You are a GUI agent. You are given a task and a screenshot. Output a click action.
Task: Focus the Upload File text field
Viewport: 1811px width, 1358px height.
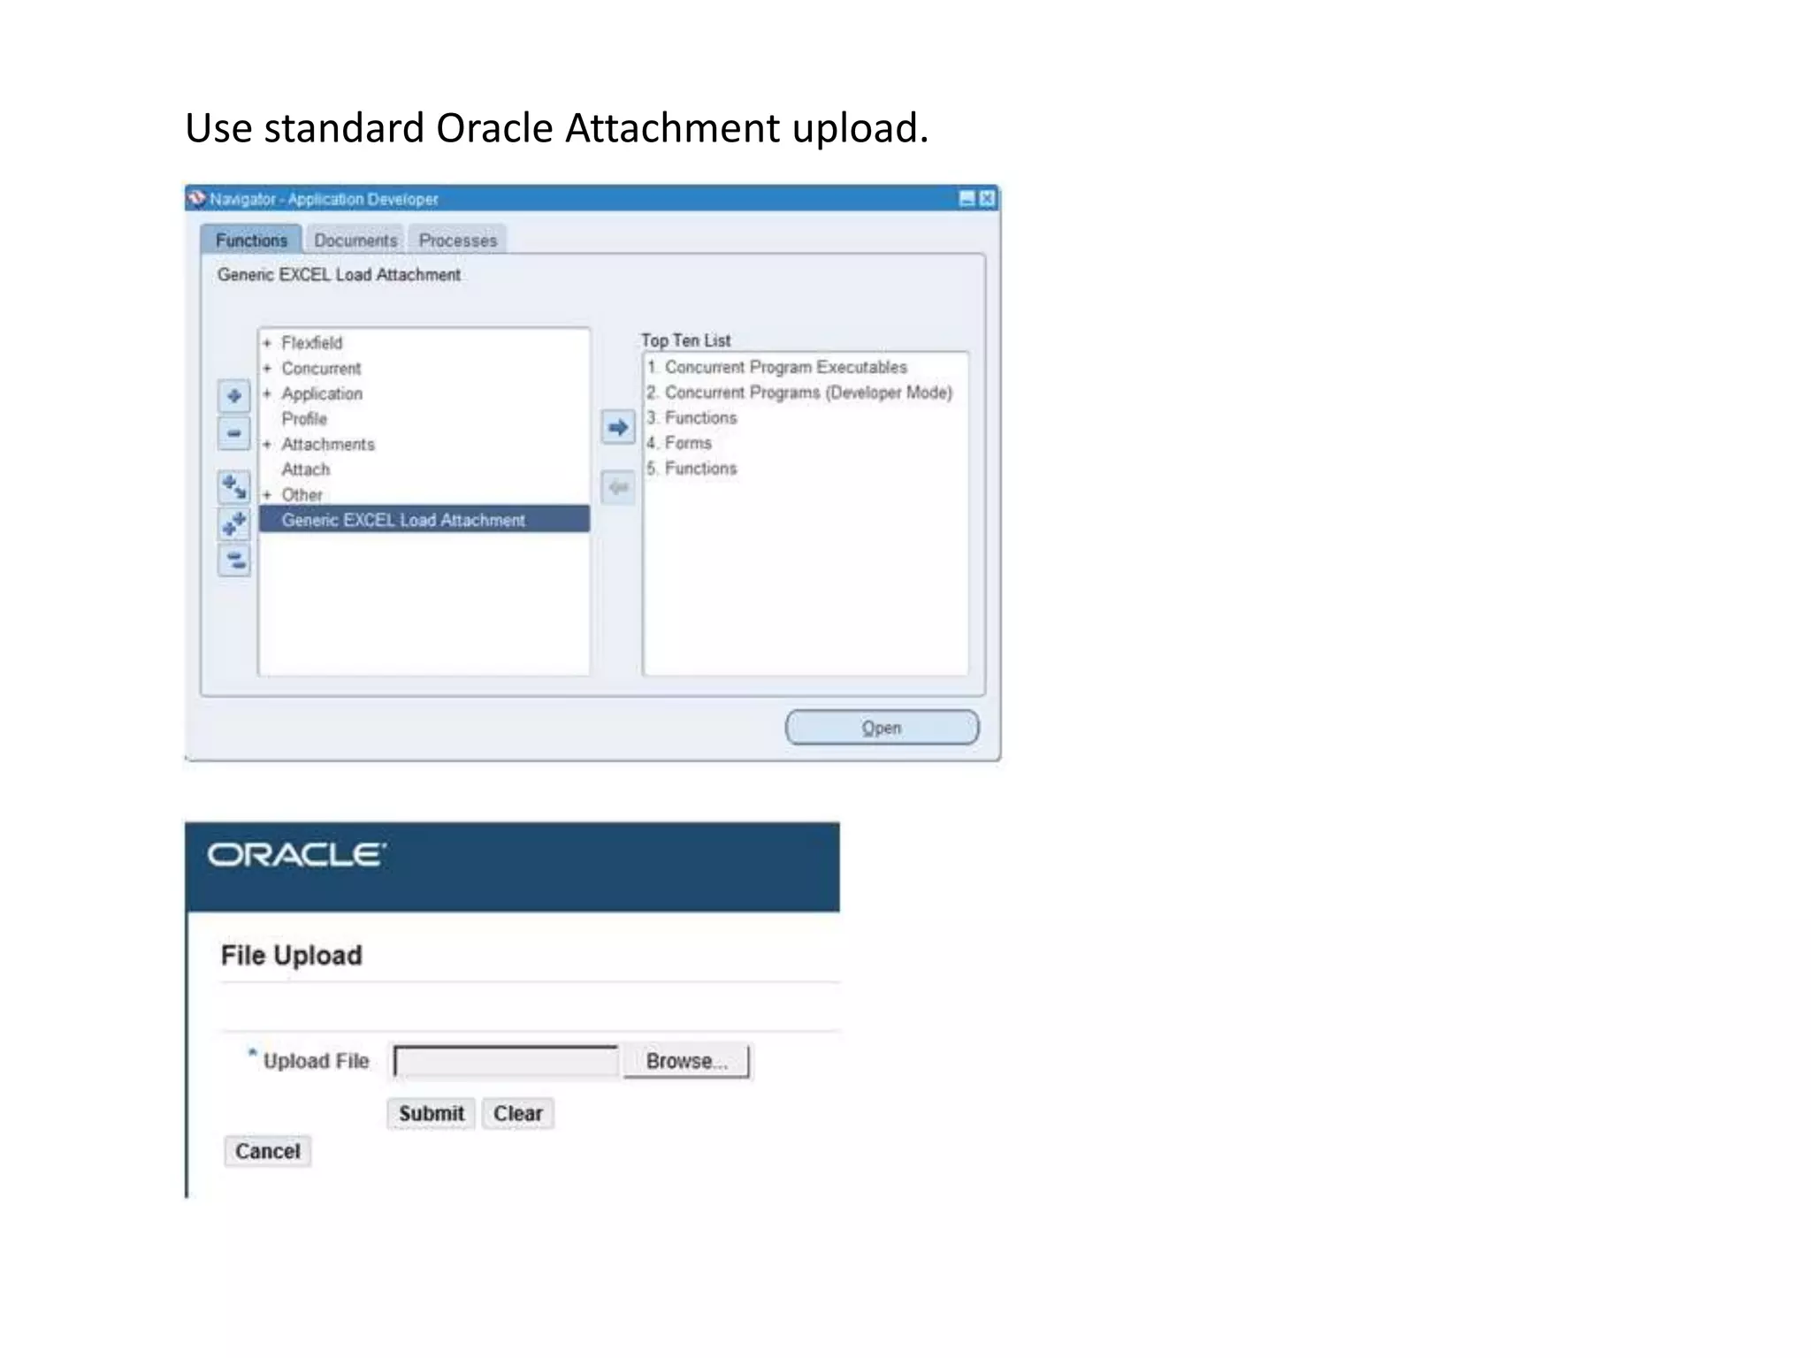506,1061
